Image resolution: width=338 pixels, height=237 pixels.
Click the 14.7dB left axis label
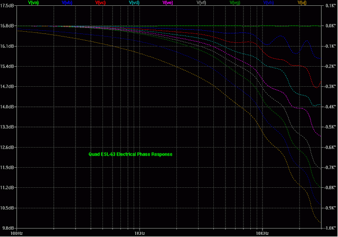click(7, 87)
